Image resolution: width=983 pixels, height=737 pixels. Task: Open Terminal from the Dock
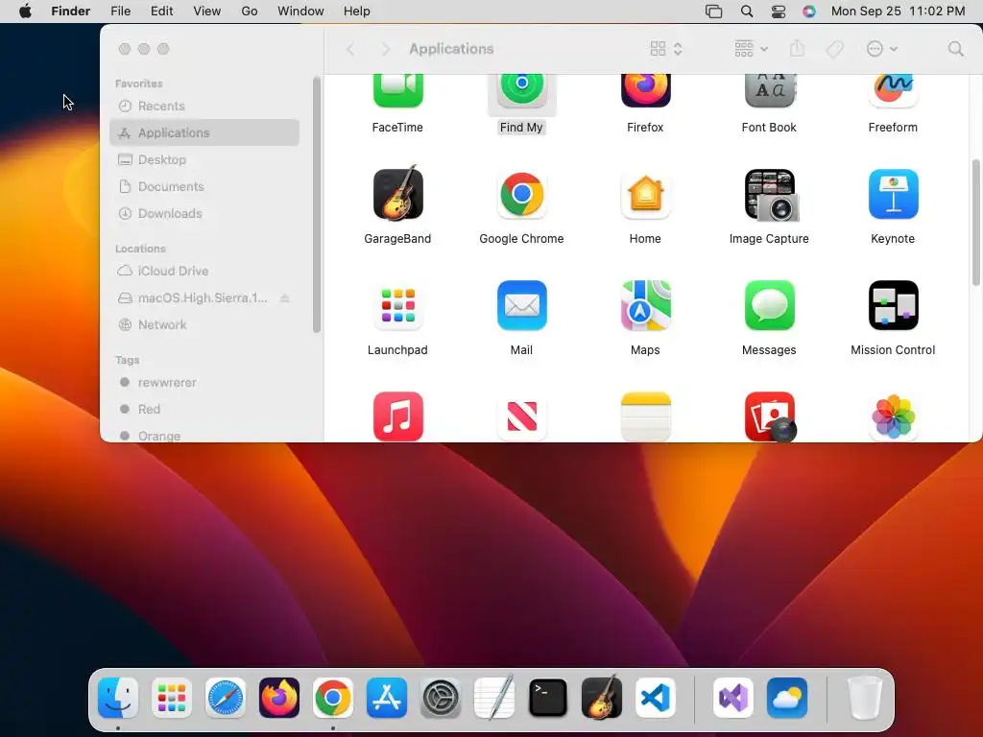(548, 698)
